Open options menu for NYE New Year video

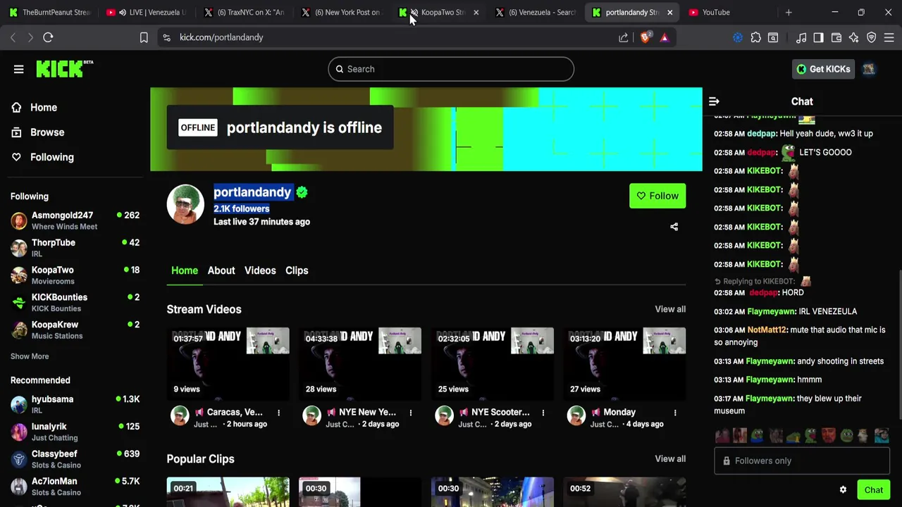pos(411,413)
